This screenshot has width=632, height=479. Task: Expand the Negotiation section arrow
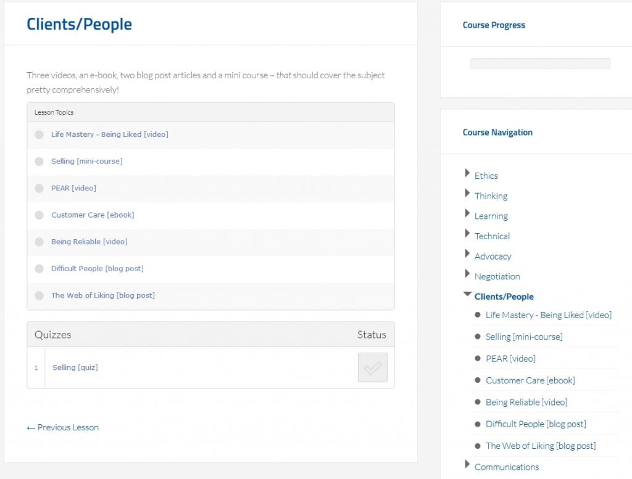[468, 274]
